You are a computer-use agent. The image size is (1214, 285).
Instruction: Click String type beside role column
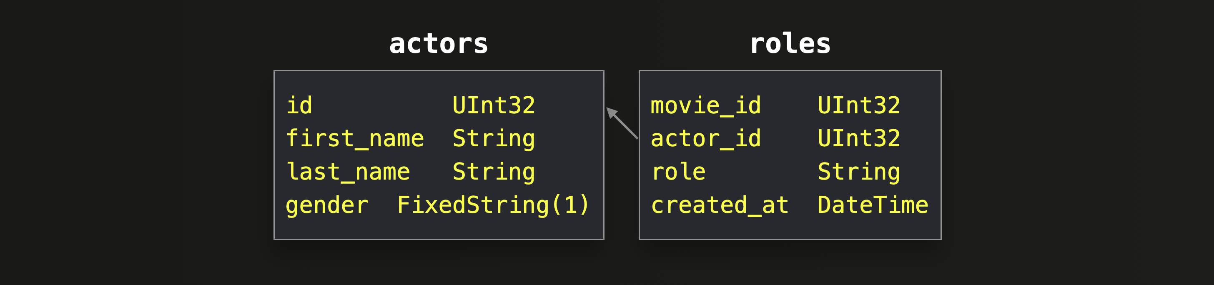pyautogui.click(x=859, y=172)
